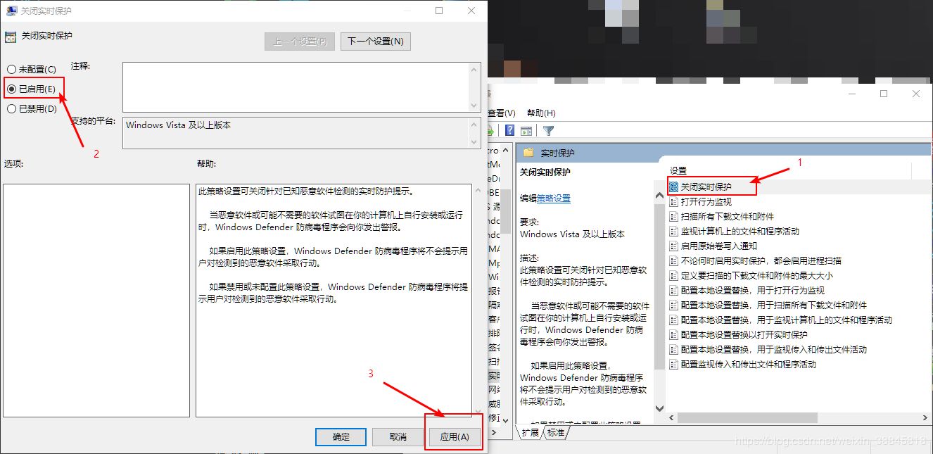Switch to the 扩展 tab
933x454 pixels.
(530, 433)
